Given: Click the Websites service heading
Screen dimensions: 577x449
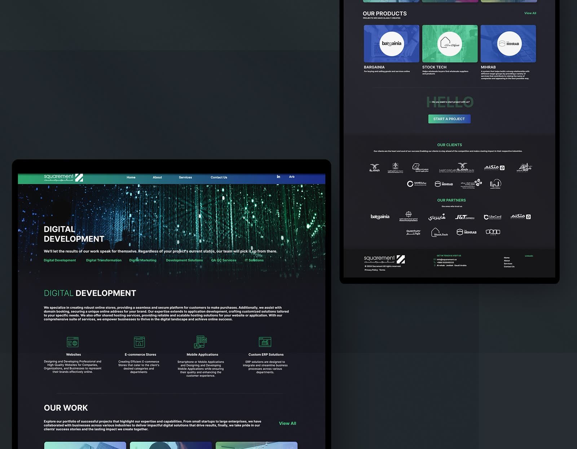Looking at the screenshot, I should click(x=74, y=354).
